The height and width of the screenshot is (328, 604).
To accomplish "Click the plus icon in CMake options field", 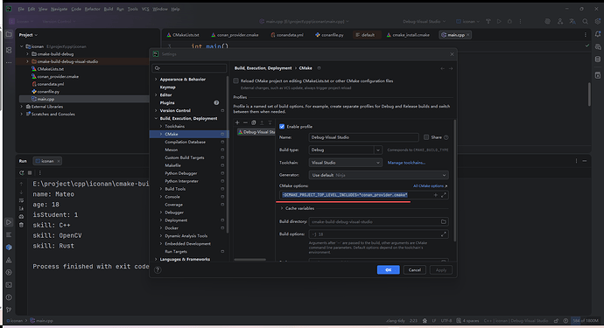I will 436,195.
